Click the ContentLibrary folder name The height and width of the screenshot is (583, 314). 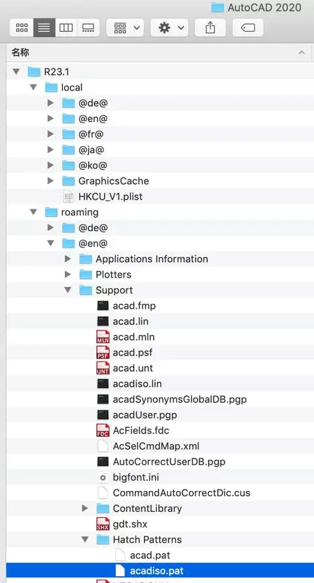(148, 509)
